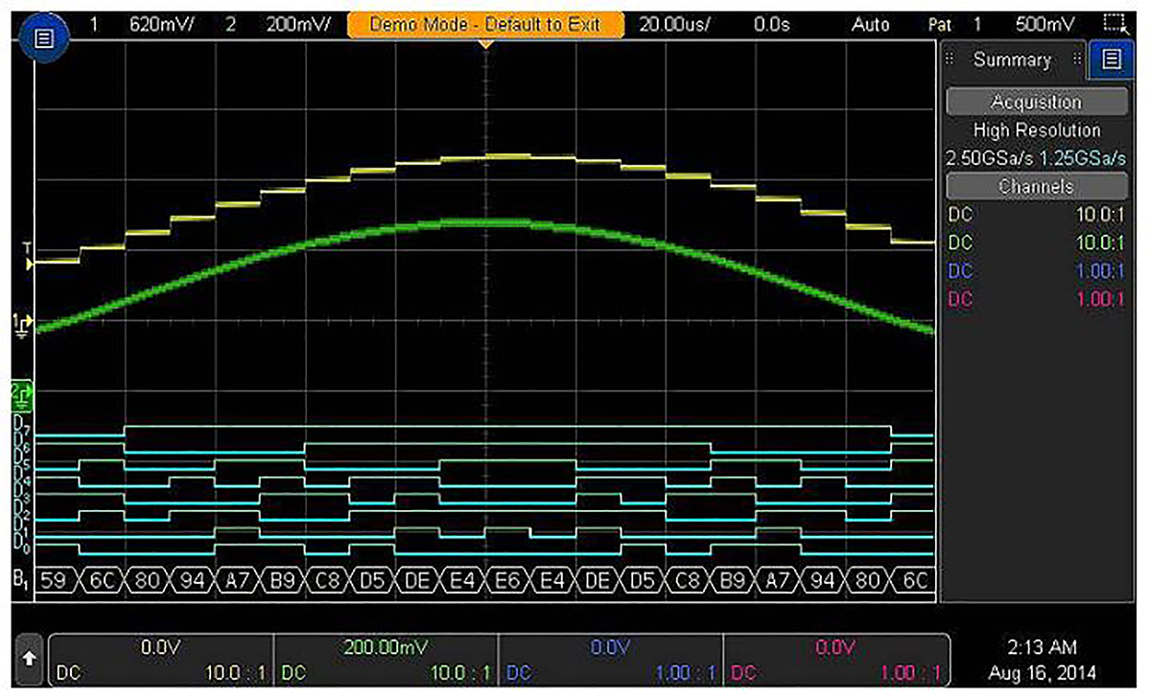Click the orange trigger time reference triangle
The width and height of the screenshot is (1151, 699).
[486, 44]
